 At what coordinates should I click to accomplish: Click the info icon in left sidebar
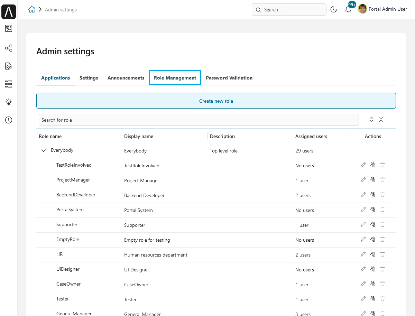coord(9,120)
